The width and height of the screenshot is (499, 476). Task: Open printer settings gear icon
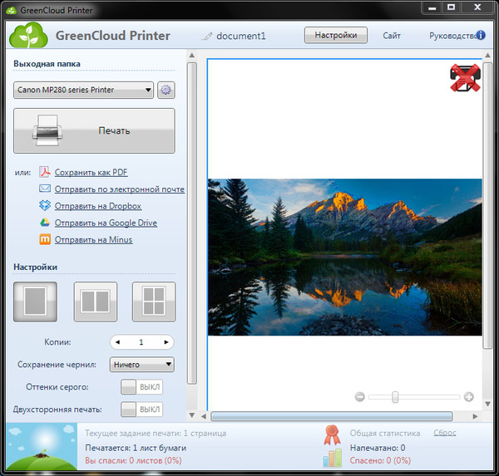tap(166, 90)
